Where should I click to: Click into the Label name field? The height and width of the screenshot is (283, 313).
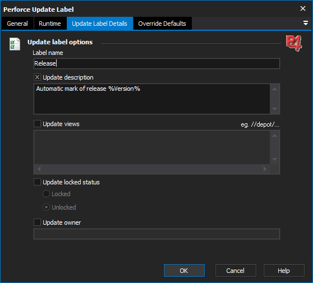tap(156, 63)
